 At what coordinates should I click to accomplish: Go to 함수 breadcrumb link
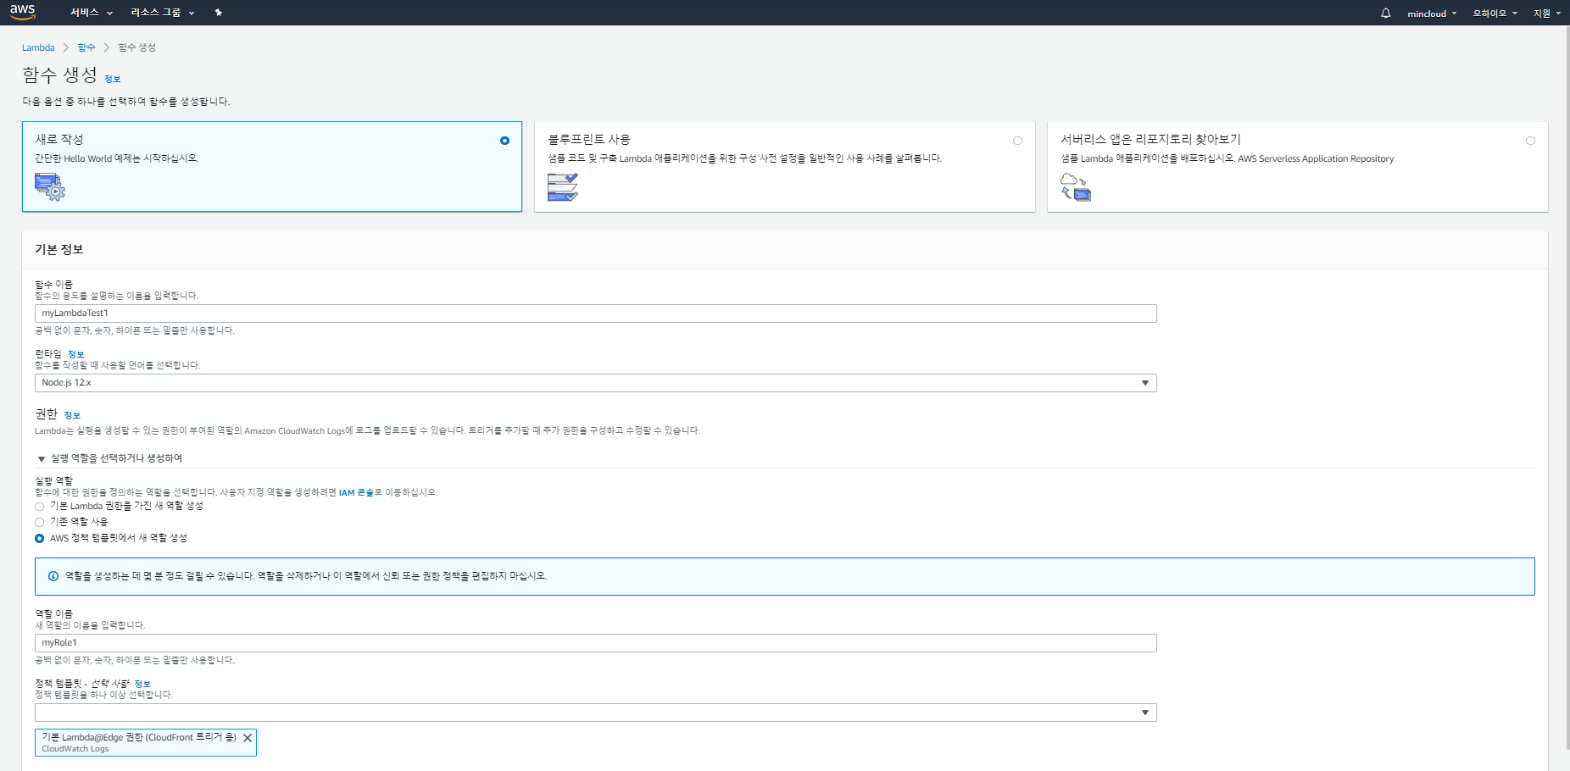86,47
